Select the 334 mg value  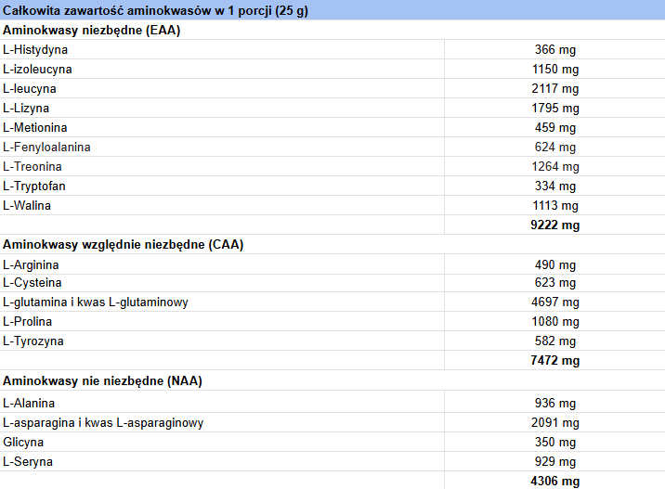[x=555, y=187]
